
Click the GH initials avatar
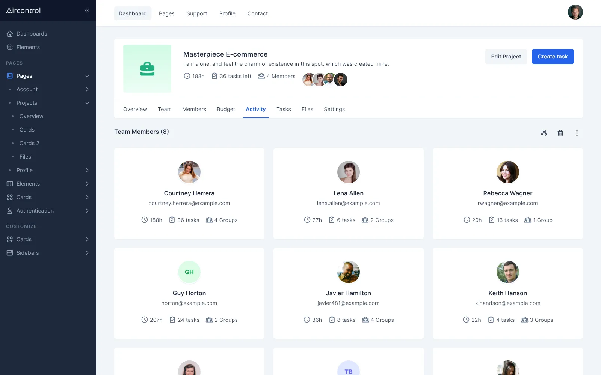click(189, 272)
